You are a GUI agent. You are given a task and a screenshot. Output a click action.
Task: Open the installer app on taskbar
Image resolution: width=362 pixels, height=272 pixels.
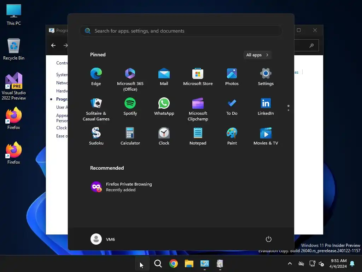[220, 263]
